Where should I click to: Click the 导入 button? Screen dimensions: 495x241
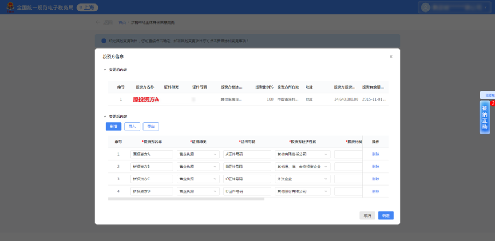coord(132,126)
